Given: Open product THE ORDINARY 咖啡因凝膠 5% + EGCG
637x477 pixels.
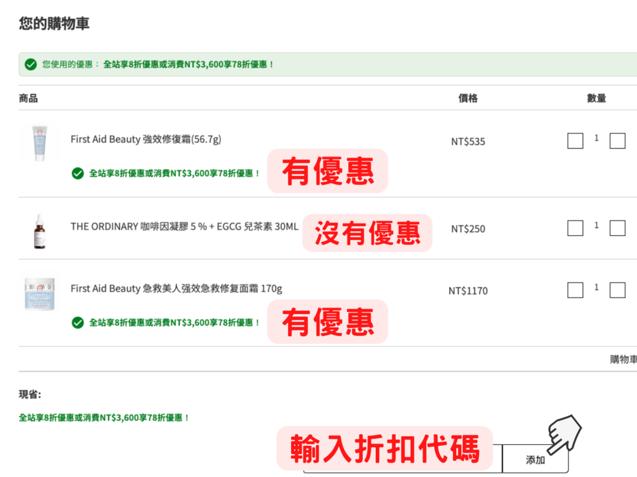Looking at the screenshot, I should (x=184, y=226).
